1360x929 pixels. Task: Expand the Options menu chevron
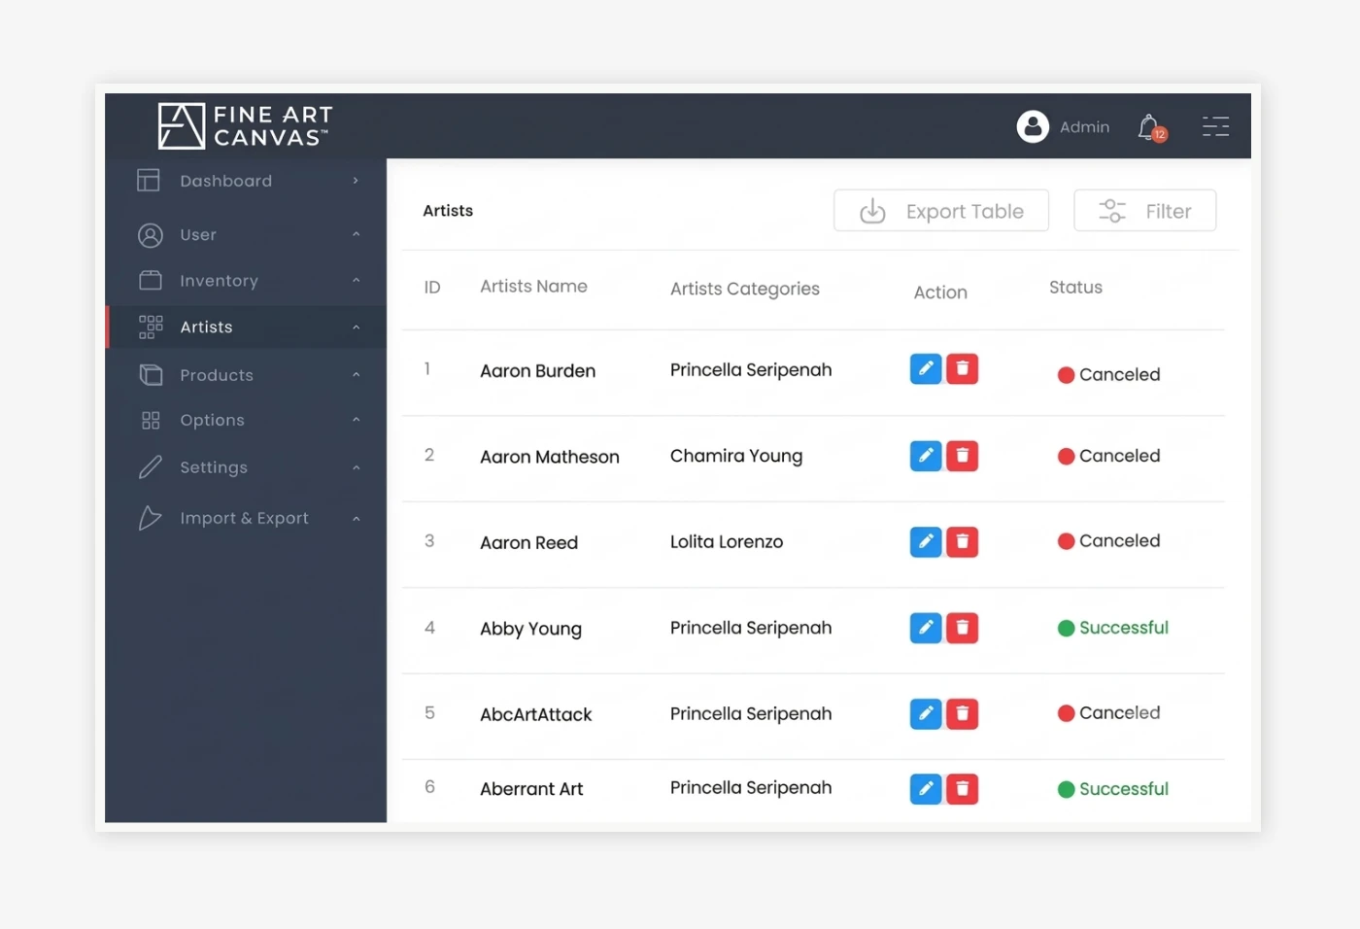pos(356,420)
